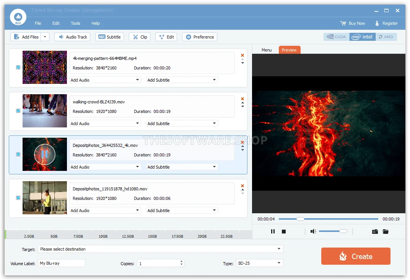Image resolution: width=410 pixels, height=280 pixels.
Task: Select the Depositphotos_119151878_hd1080 thumbnail
Action: [45, 198]
